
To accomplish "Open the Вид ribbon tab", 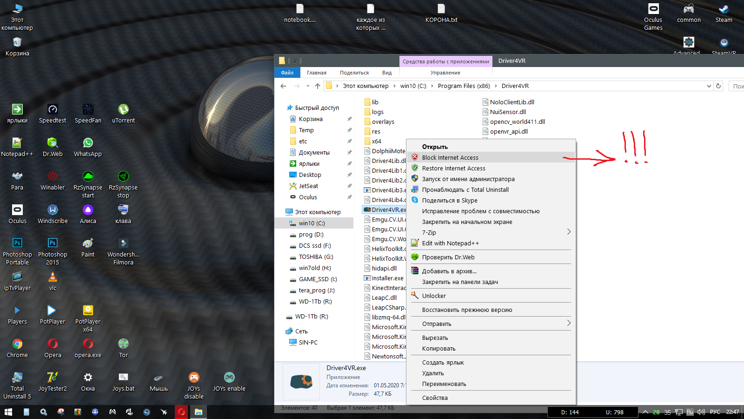I will click(x=387, y=73).
